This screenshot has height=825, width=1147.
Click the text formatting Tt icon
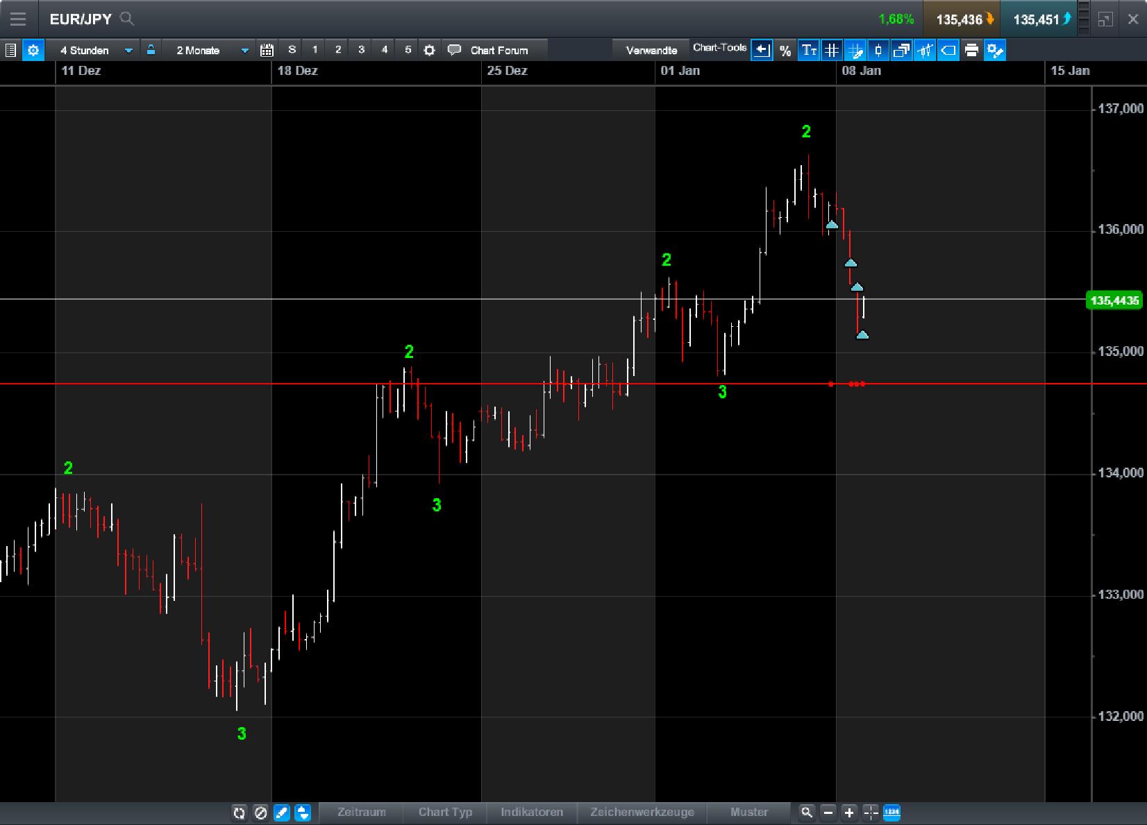pyautogui.click(x=808, y=50)
